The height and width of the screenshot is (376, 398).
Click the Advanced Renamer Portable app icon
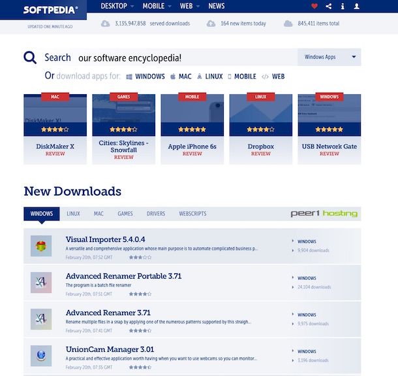41,282
